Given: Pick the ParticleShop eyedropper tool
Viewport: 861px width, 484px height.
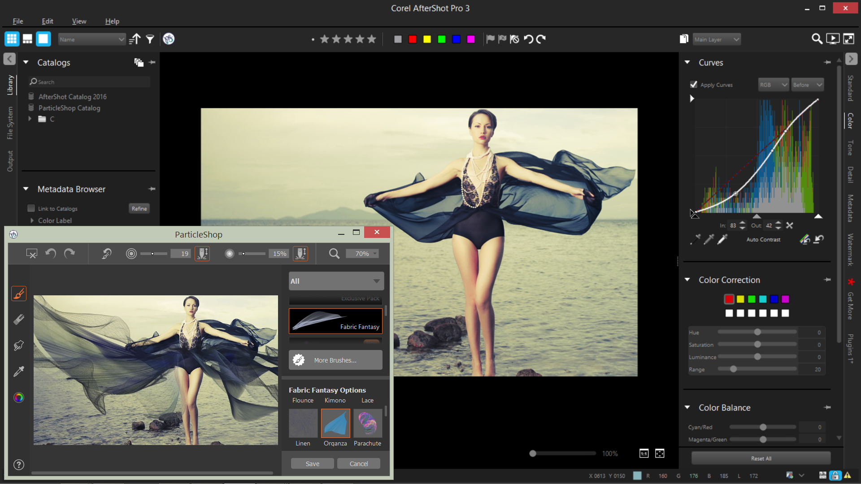Looking at the screenshot, I should [19, 372].
